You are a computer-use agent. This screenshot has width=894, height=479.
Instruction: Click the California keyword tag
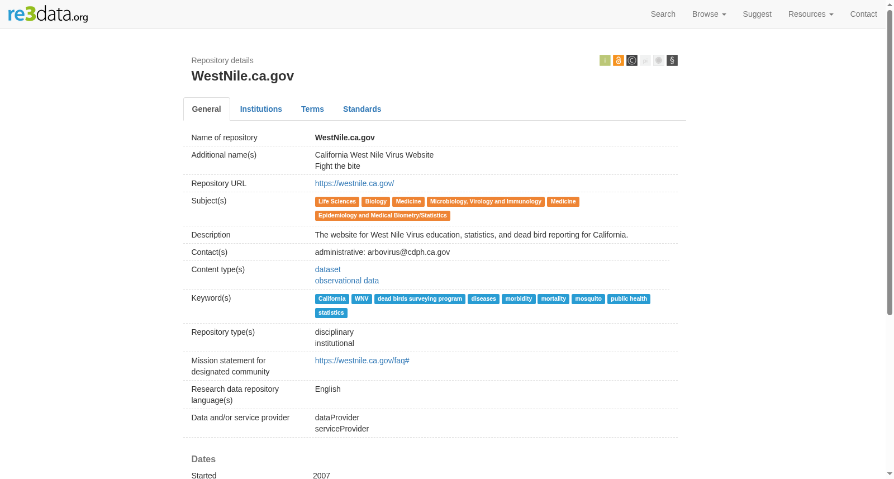[332, 299]
